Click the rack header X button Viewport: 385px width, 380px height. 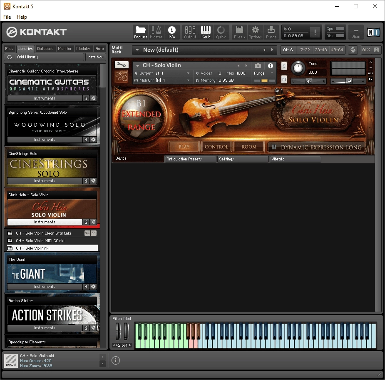tap(376, 50)
